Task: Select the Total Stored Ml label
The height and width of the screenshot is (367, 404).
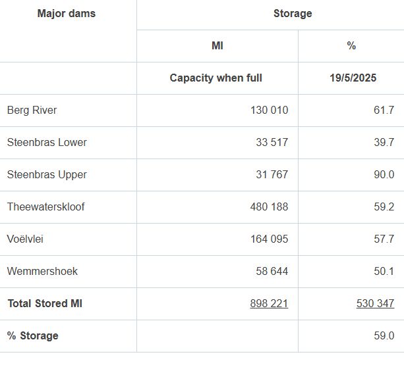Action: click(x=45, y=303)
